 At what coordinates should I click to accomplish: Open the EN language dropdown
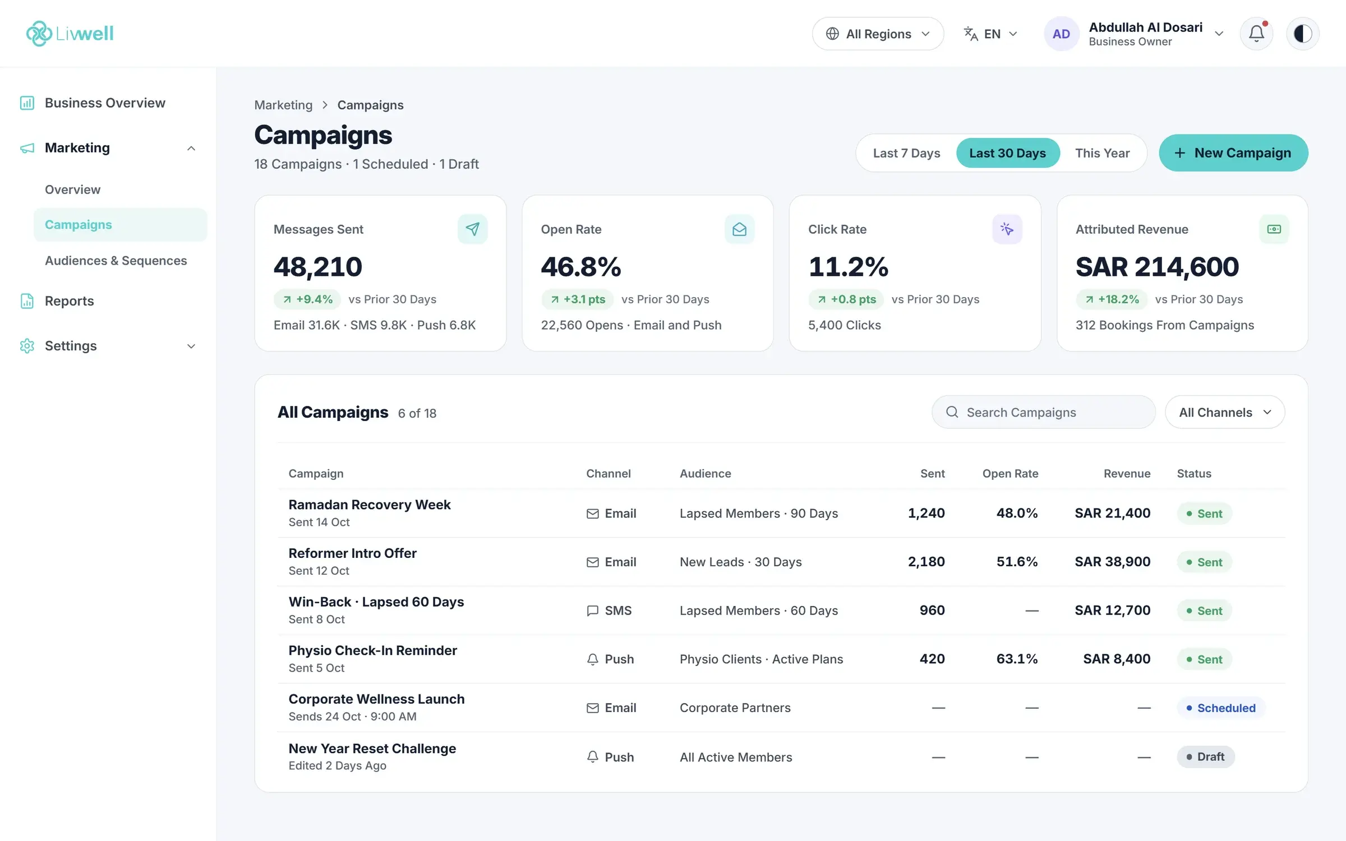tap(990, 34)
